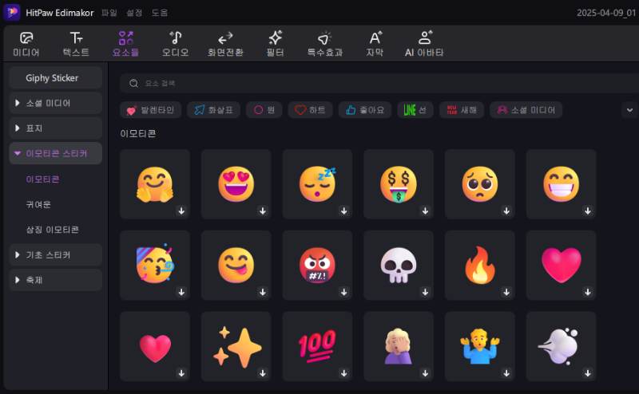Viewport: 639px width, 394px height.
Task: Open the 도움 (Help) menu
Action: (160, 13)
